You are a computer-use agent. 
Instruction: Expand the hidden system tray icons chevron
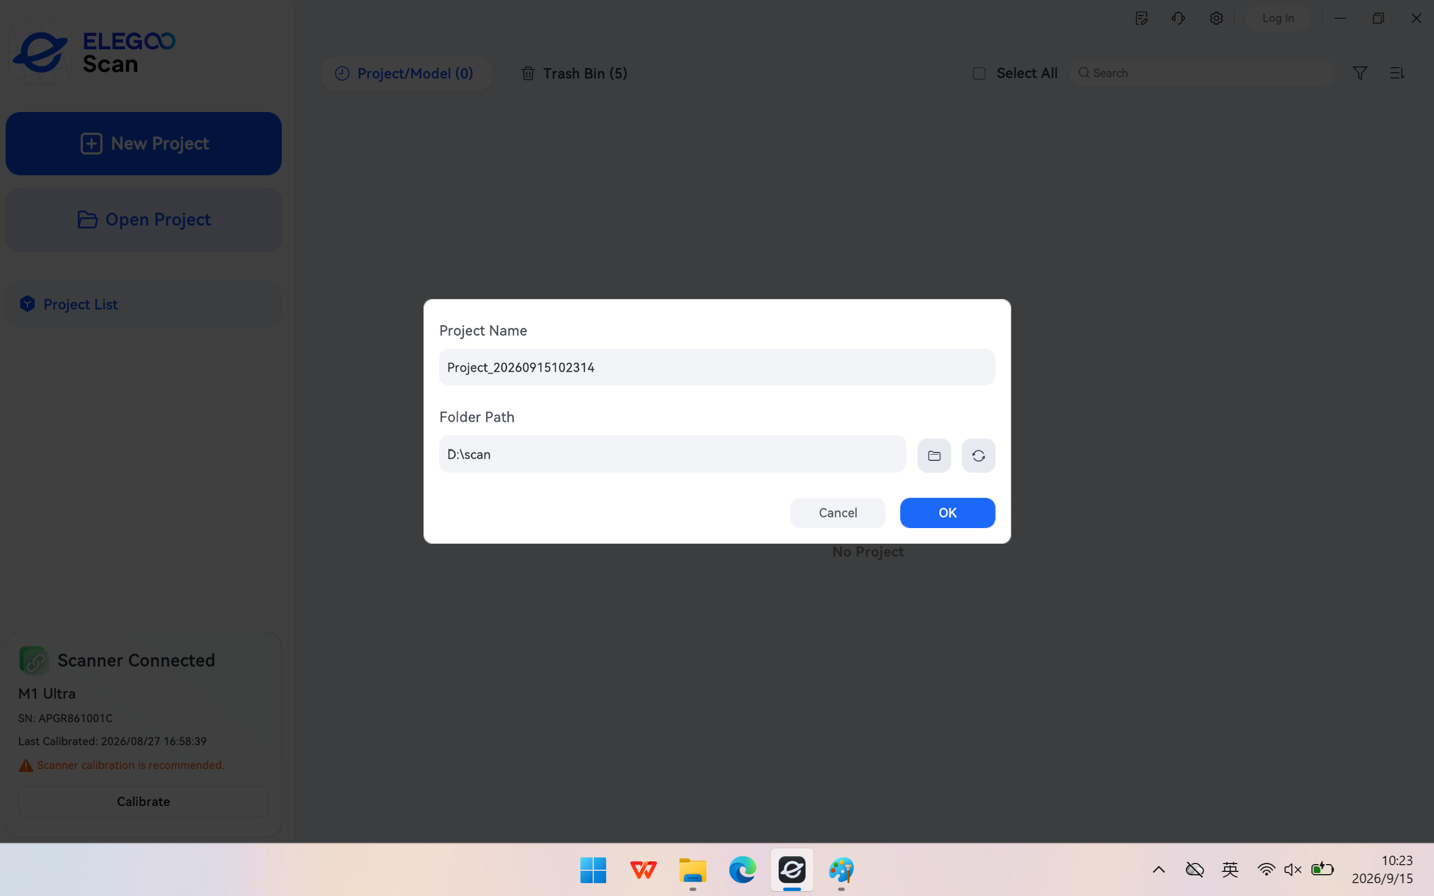pos(1158,870)
